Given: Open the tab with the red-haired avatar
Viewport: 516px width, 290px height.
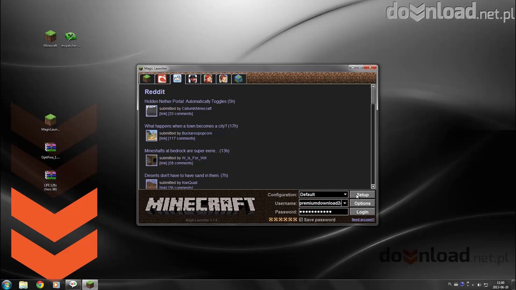Looking at the screenshot, I should 208,79.
